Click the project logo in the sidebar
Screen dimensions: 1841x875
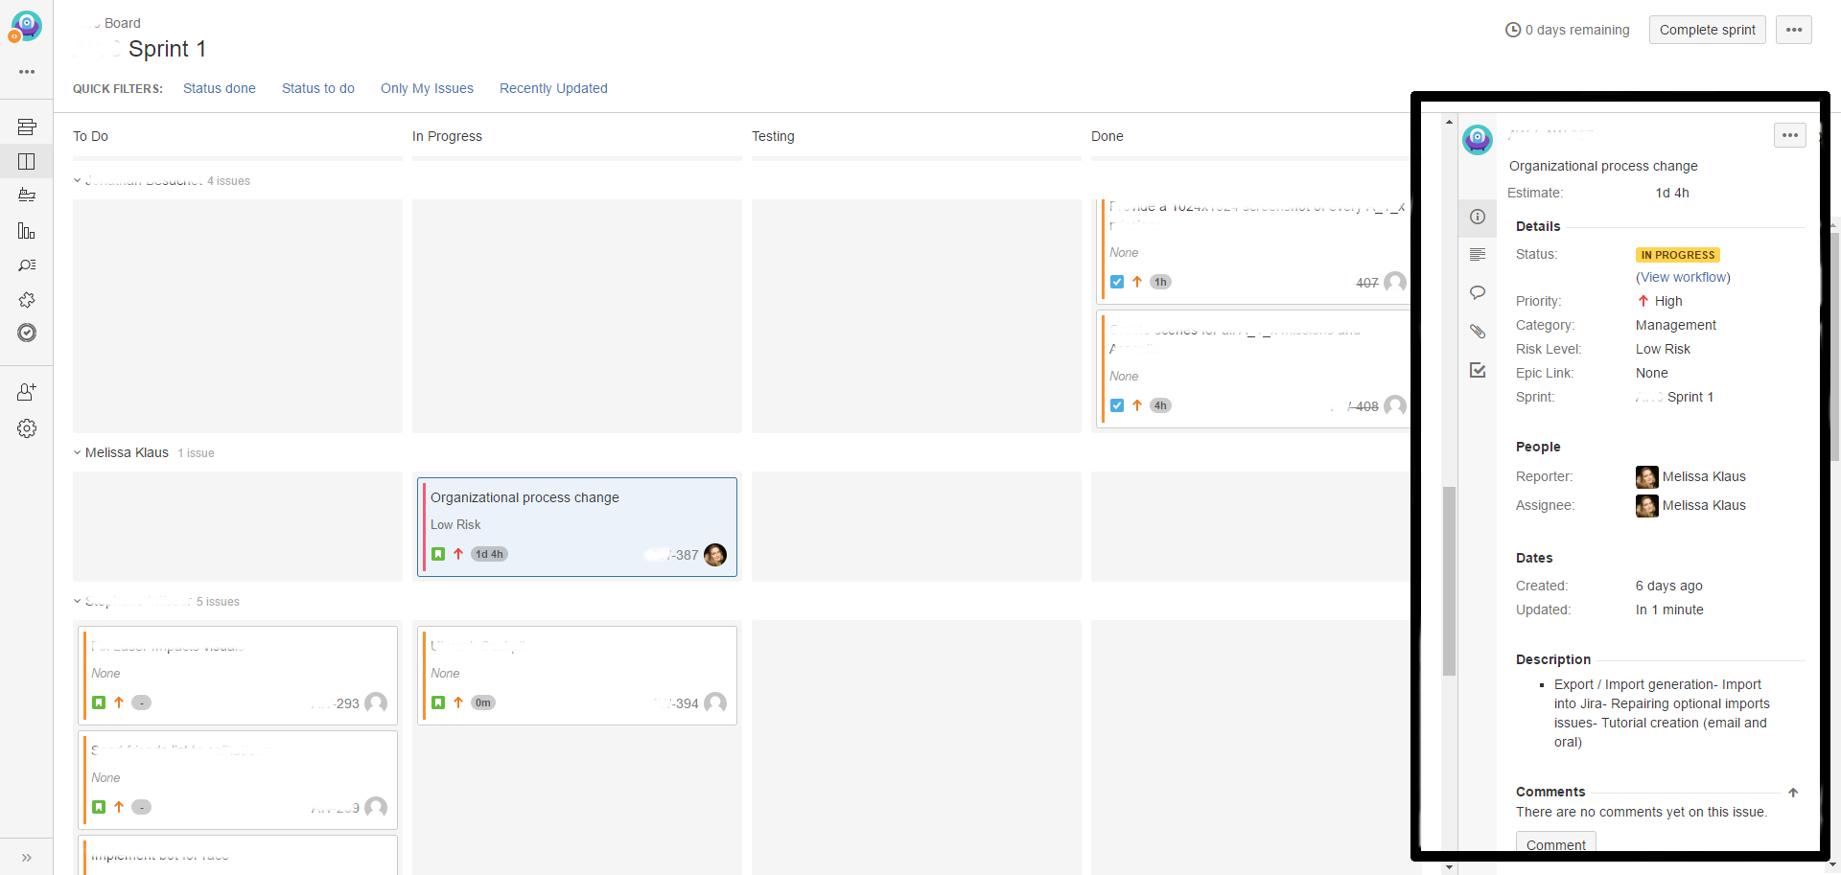(x=26, y=27)
